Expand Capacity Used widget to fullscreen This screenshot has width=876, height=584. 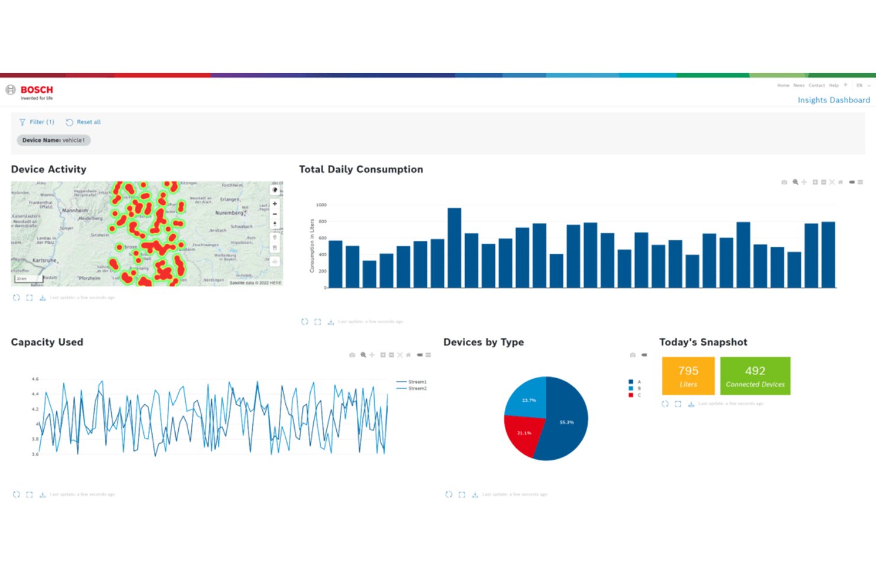point(30,495)
